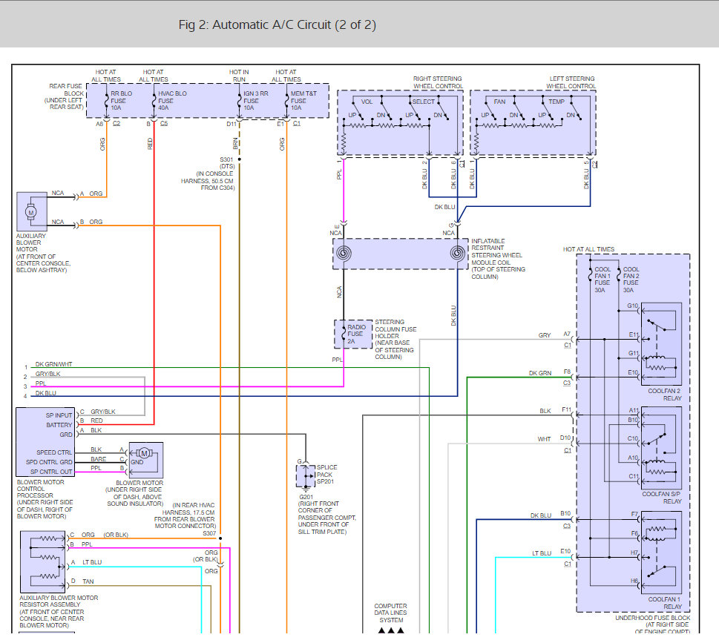Screen dimensions: 719x643
Task: Click the S301 splice point label
Action: [x=227, y=159]
